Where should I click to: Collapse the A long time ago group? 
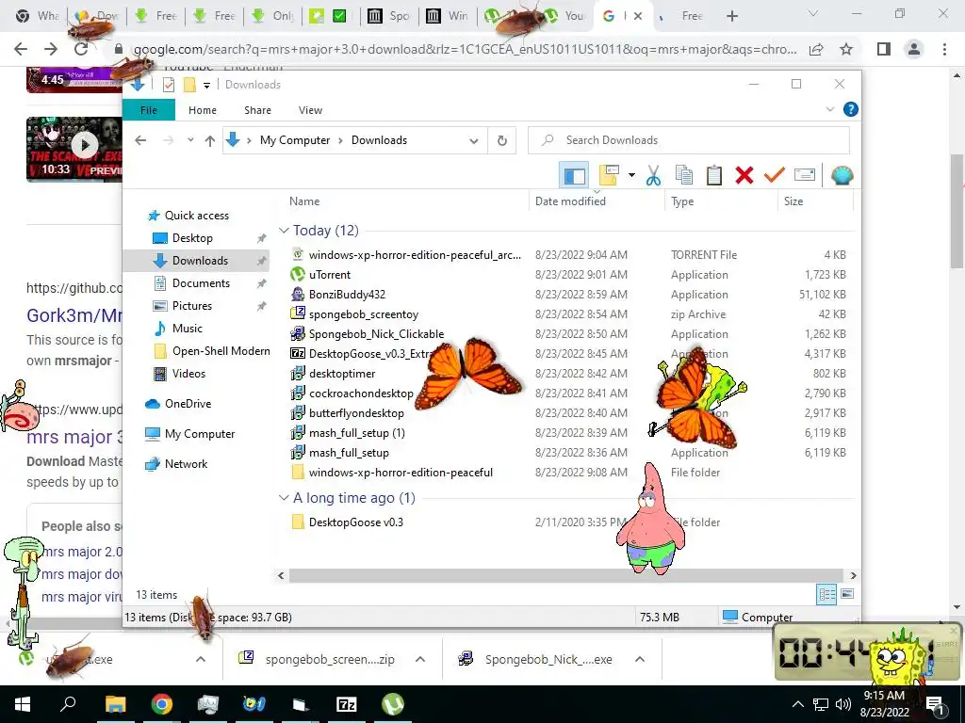(x=284, y=498)
